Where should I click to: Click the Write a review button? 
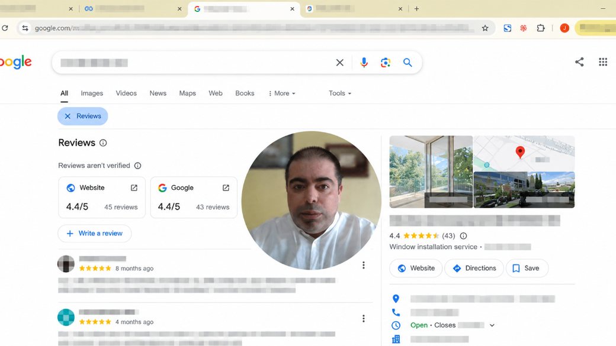coord(95,234)
